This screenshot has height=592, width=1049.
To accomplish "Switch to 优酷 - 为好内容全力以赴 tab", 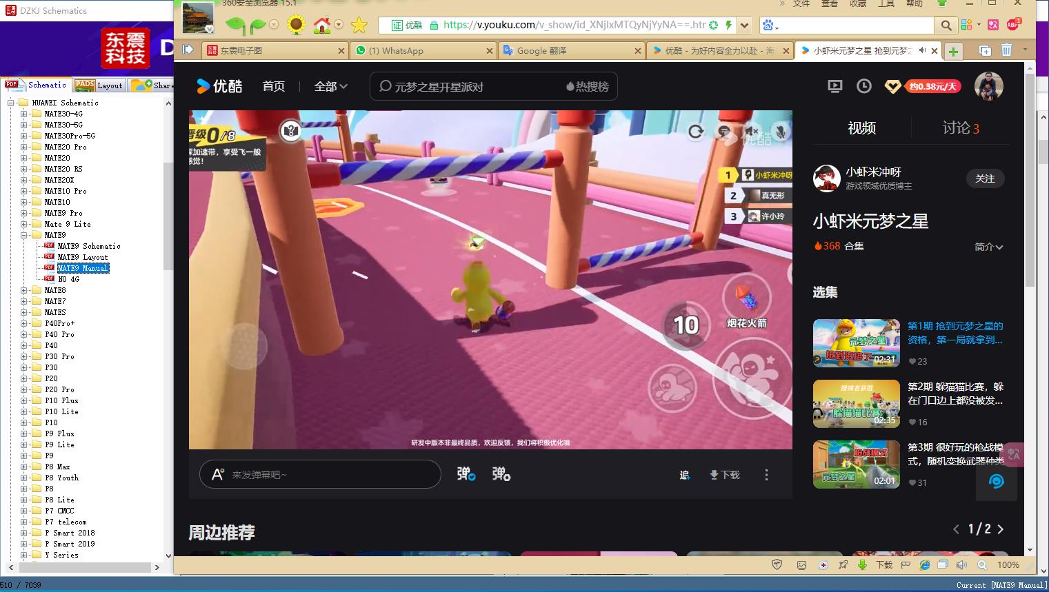I will (x=721, y=50).
